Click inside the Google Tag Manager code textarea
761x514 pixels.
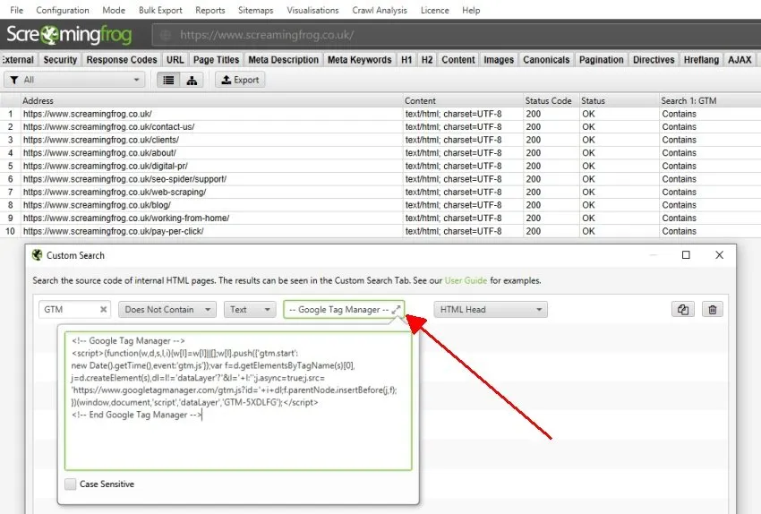click(x=238, y=401)
